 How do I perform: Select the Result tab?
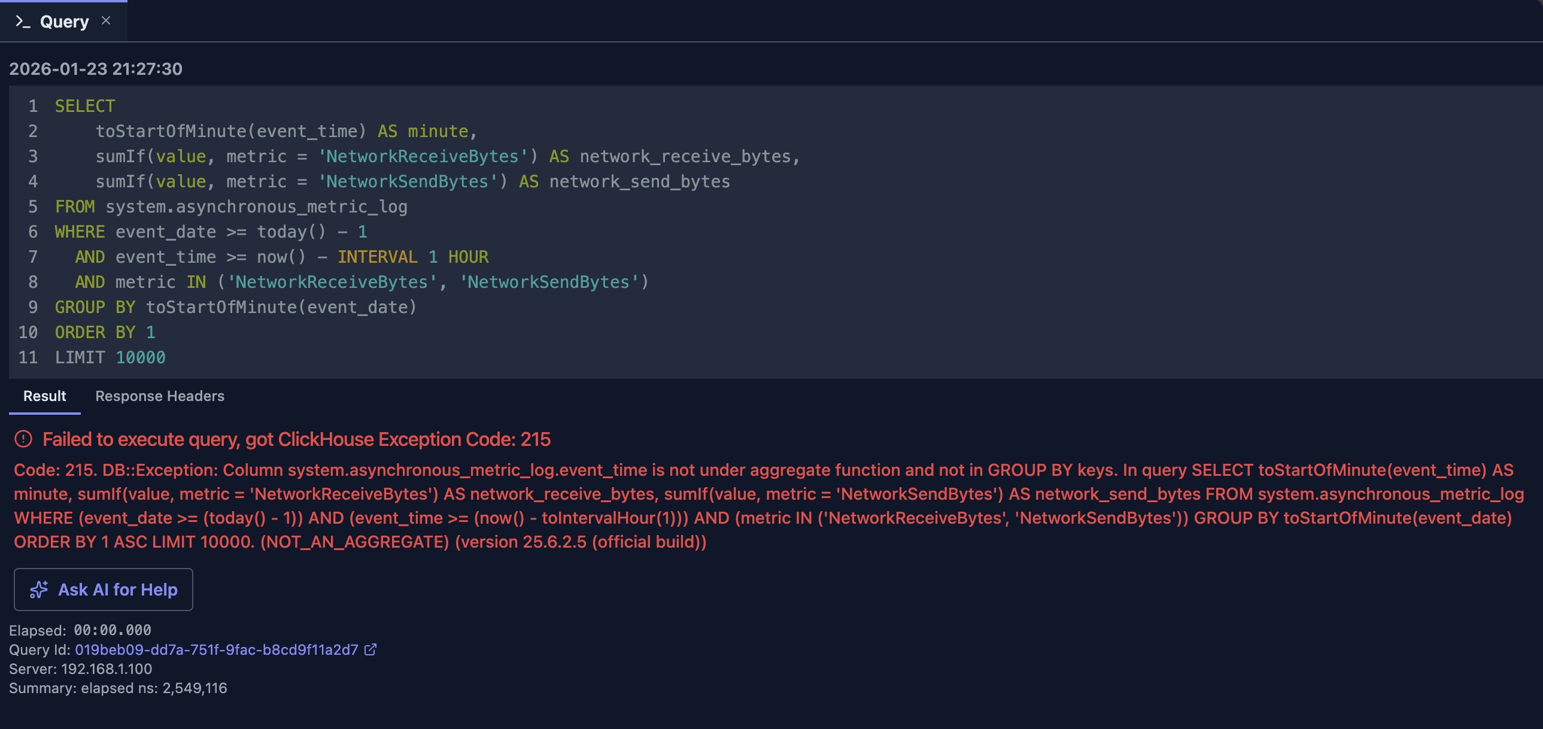(x=44, y=396)
